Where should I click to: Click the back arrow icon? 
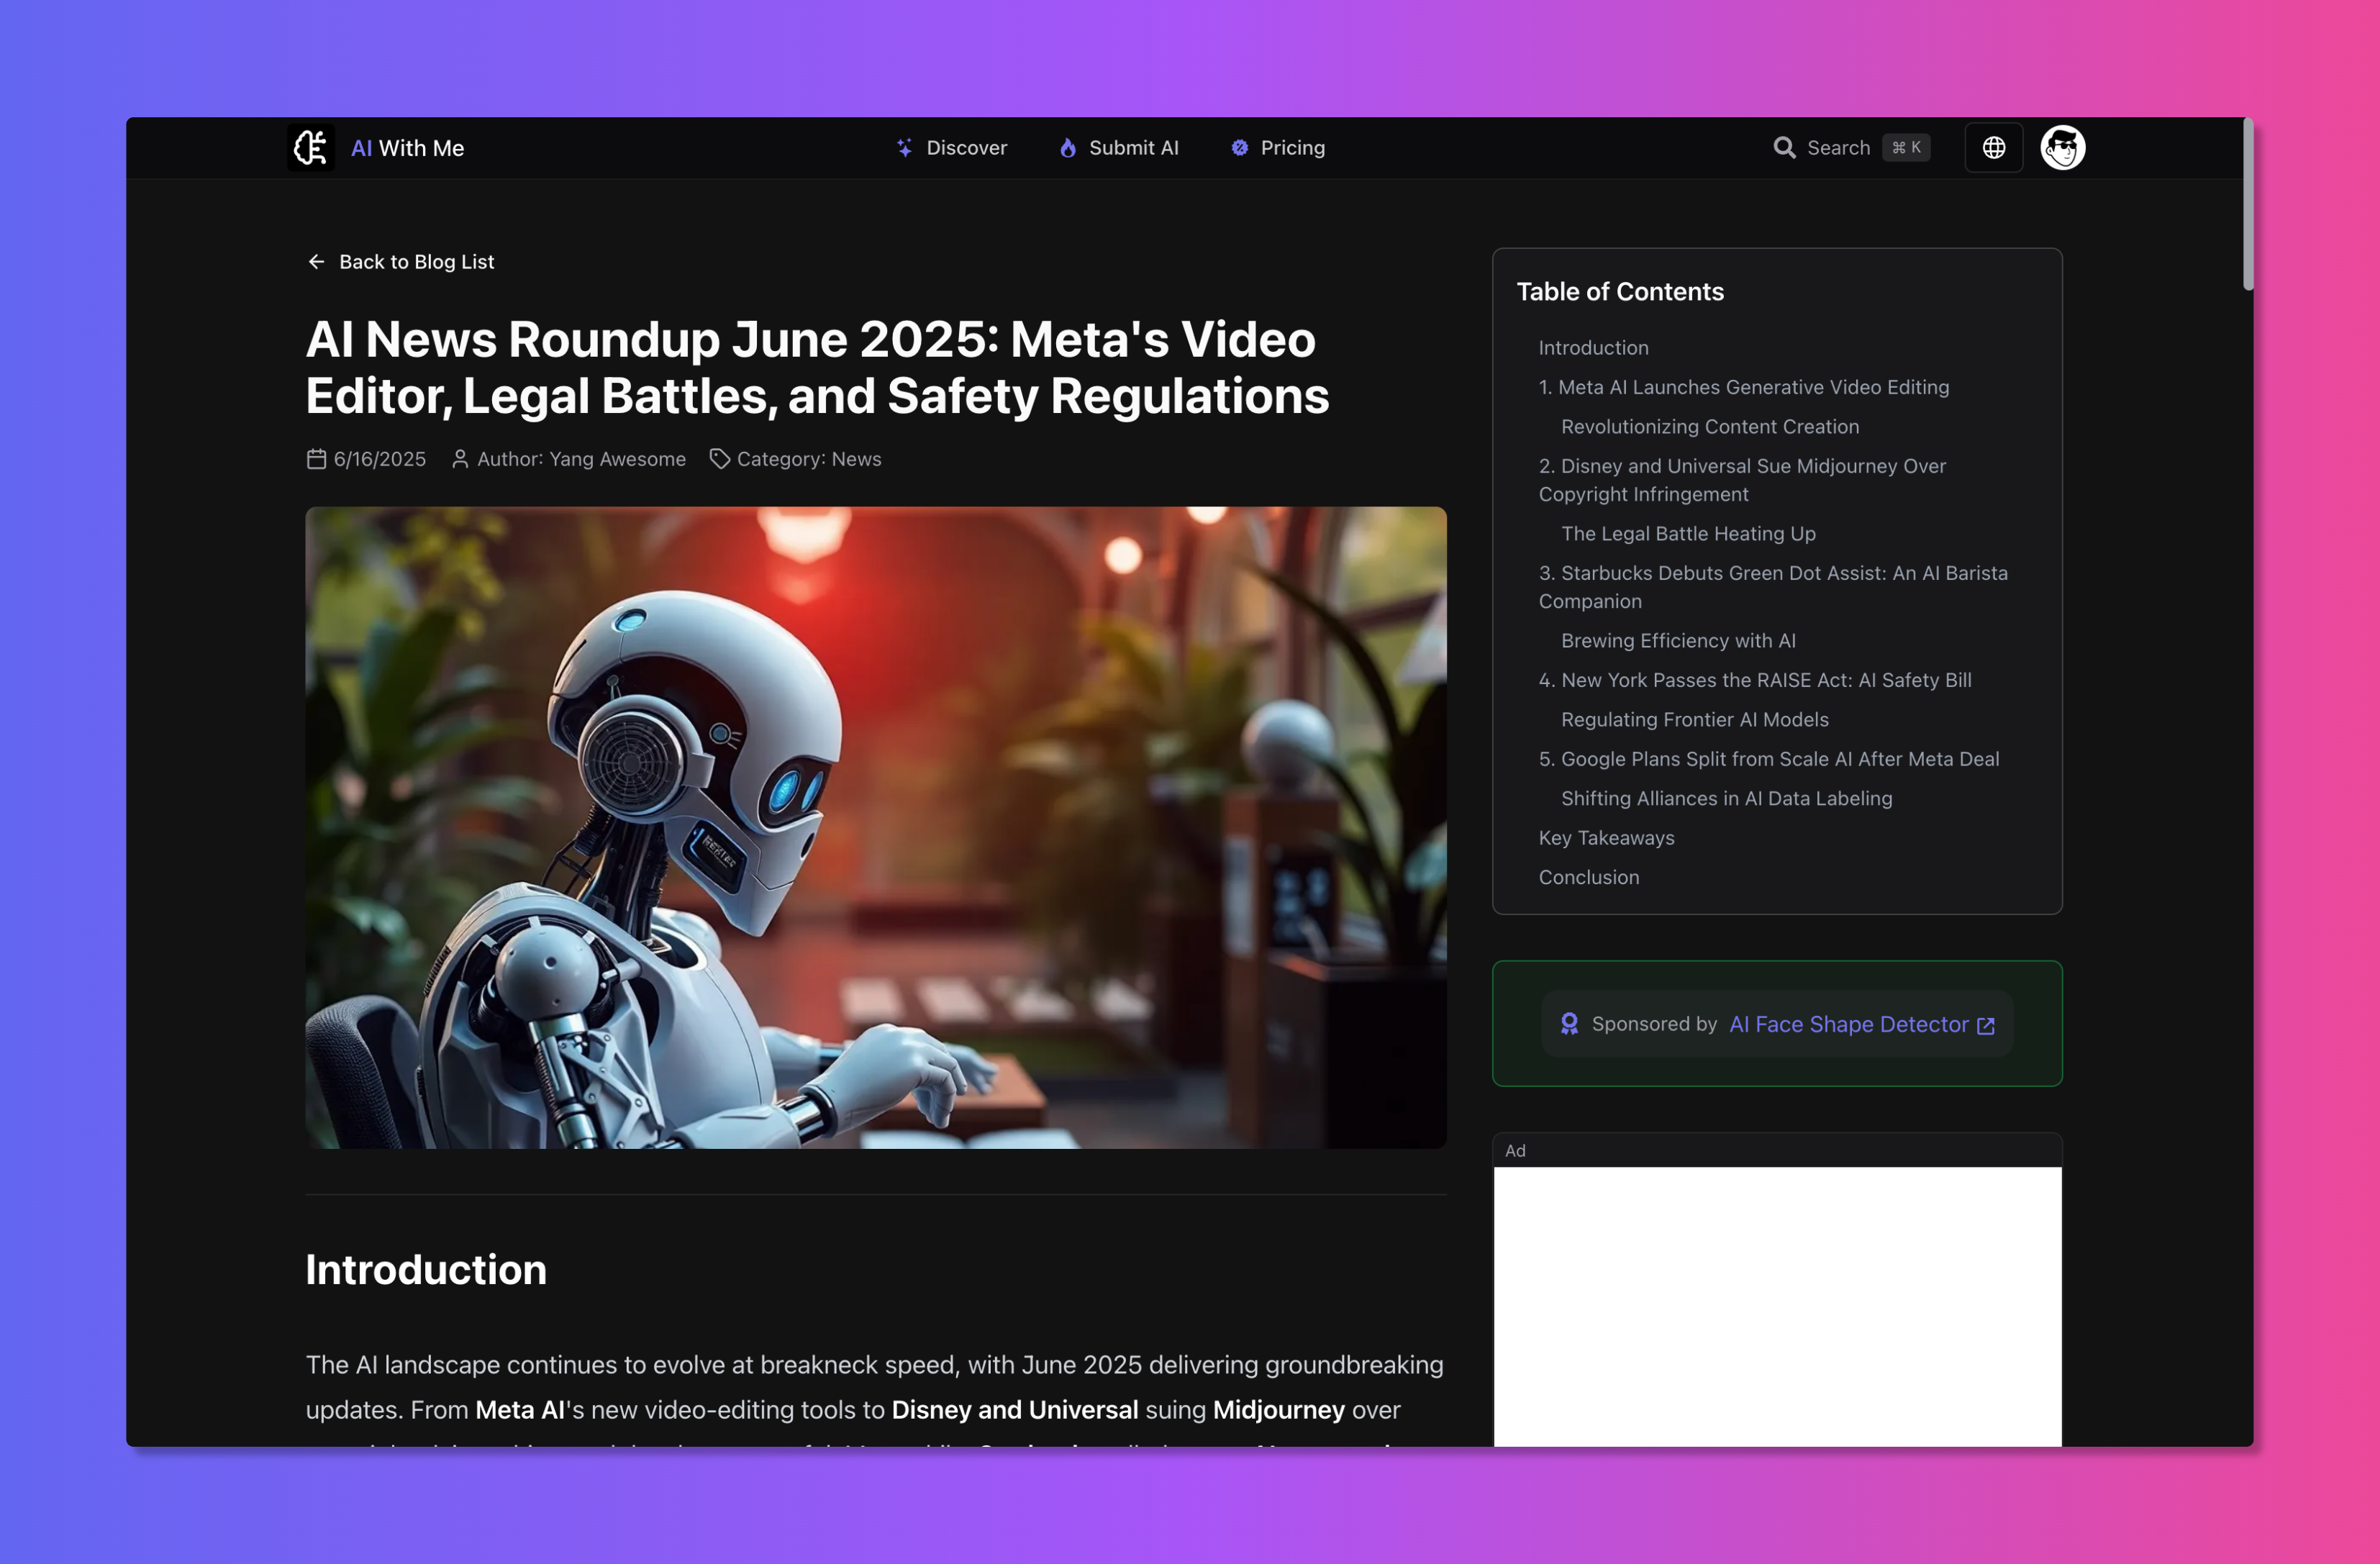pos(317,262)
